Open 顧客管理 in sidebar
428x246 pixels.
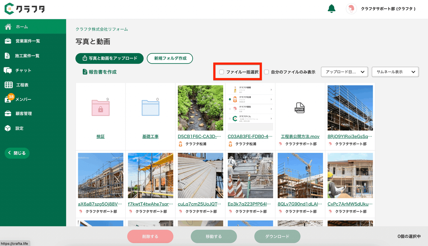click(33, 114)
